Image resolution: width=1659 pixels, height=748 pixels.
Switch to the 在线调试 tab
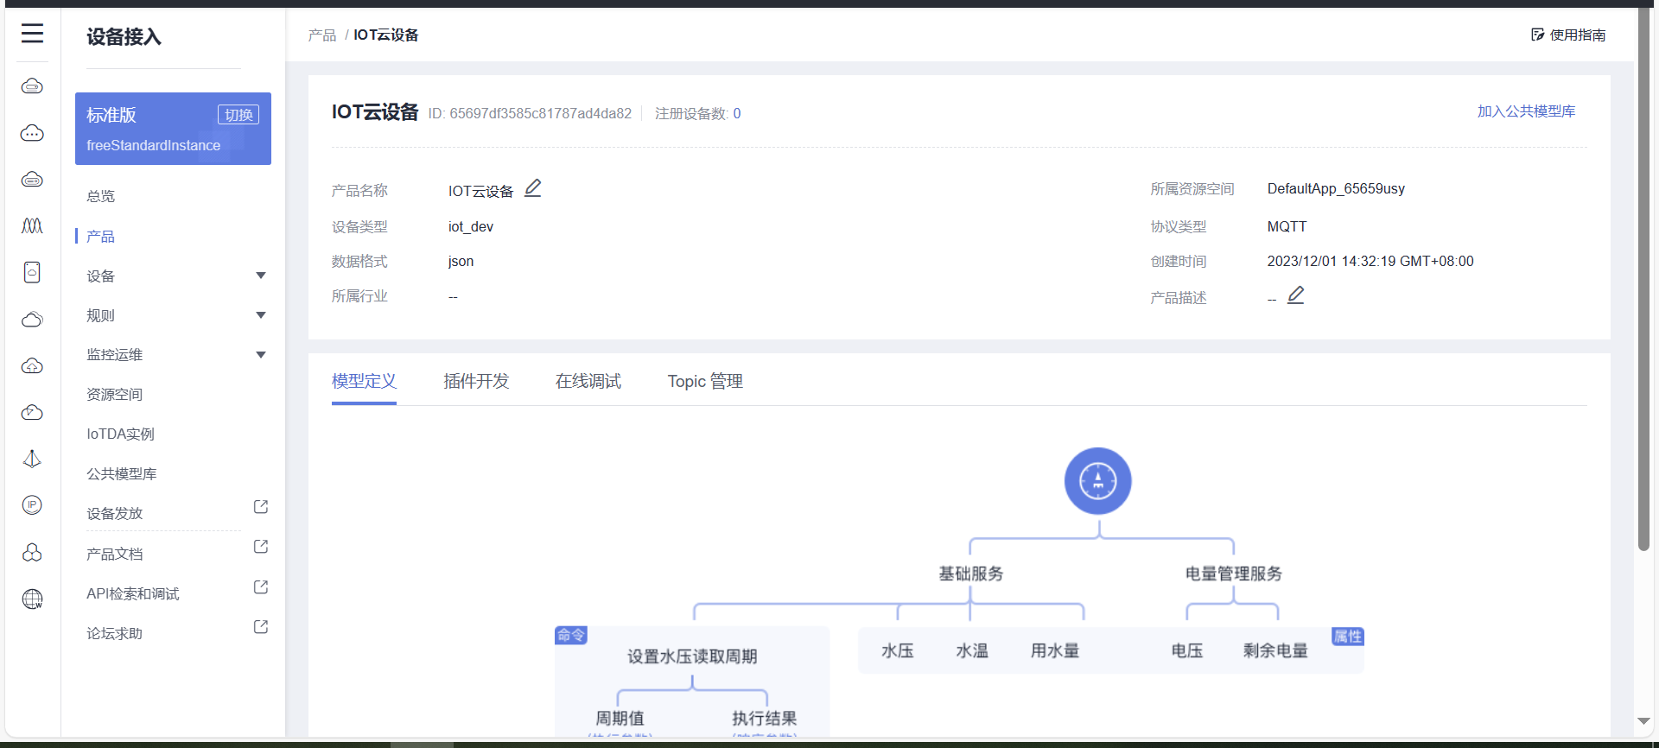(588, 381)
